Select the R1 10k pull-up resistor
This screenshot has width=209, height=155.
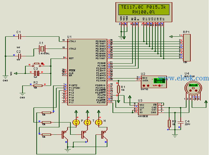118,89
